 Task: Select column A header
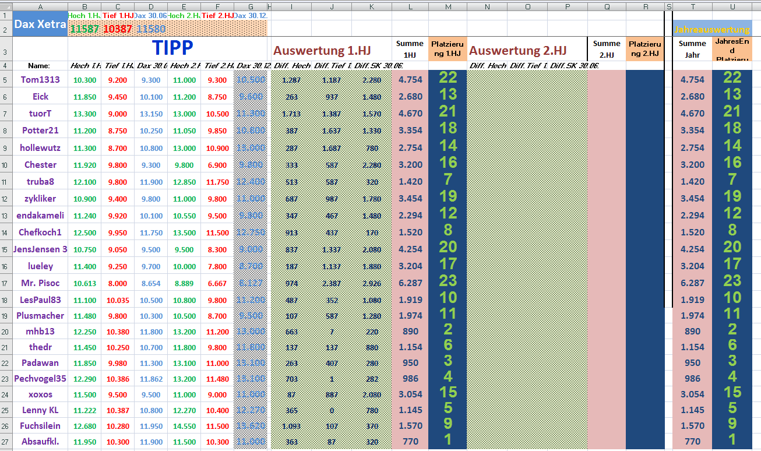(x=40, y=6)
